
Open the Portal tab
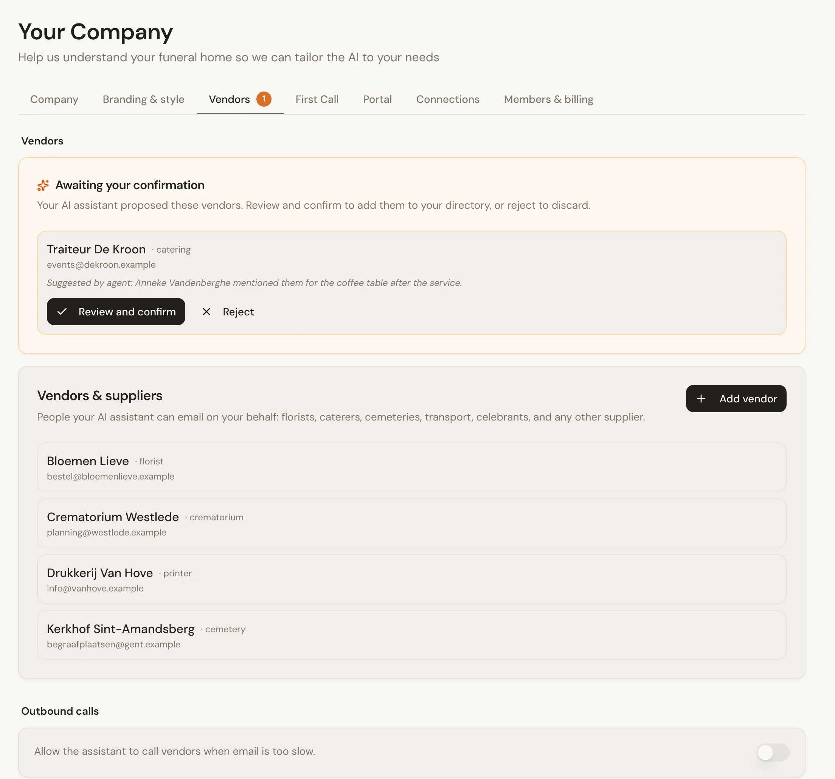coord(377,99)
